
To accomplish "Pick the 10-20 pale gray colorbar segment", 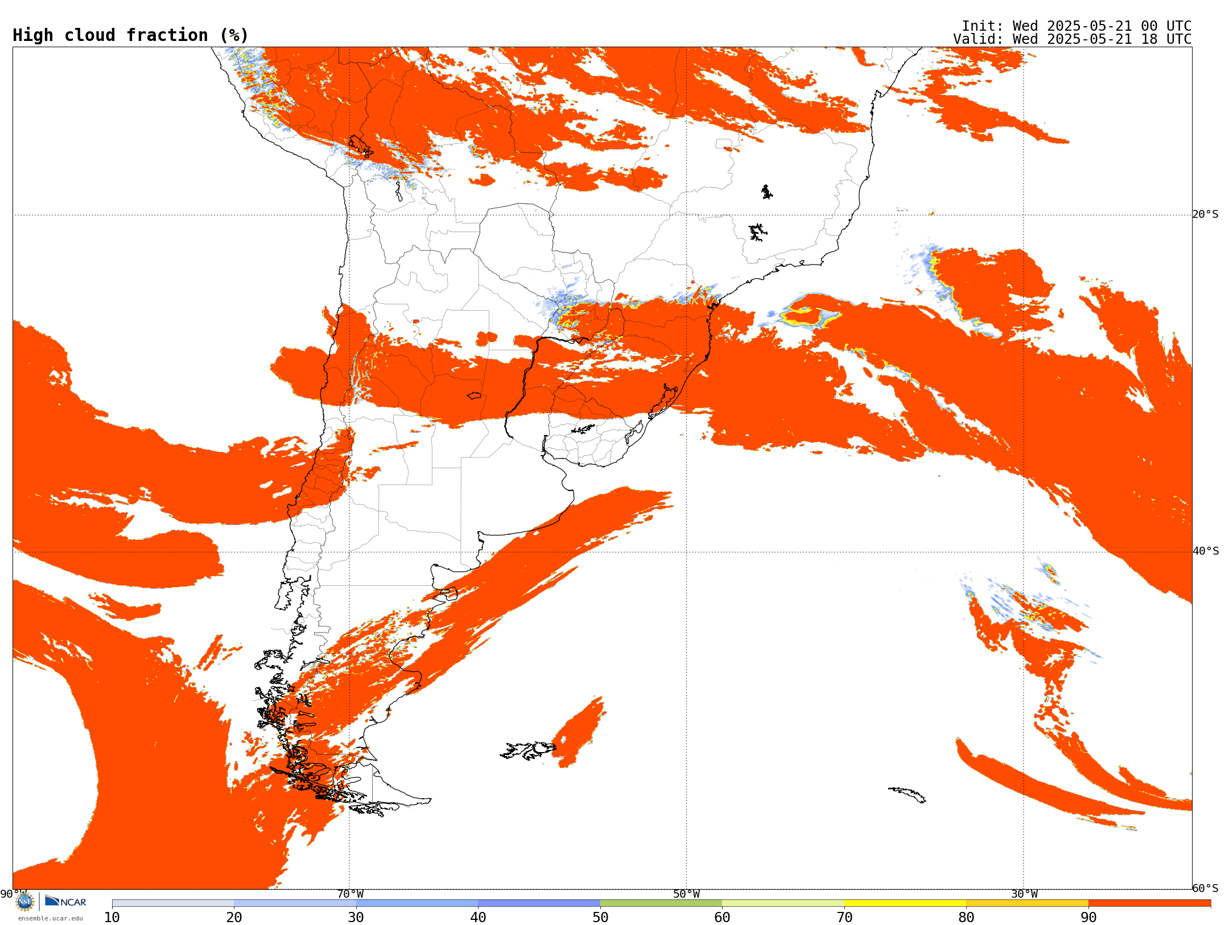I will [x=173, y=903].
